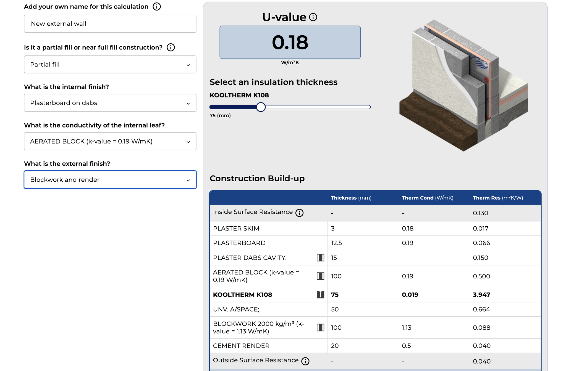Open Blockwork and render external finish dropdown
Viewport: 566px width, 371px height.
coord(110,180)
